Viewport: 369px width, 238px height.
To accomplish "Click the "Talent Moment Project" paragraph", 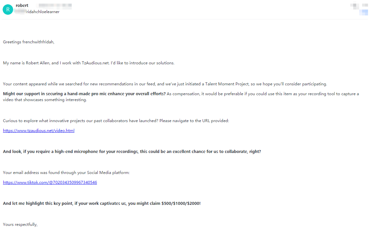I will click(x=165, y=84).
